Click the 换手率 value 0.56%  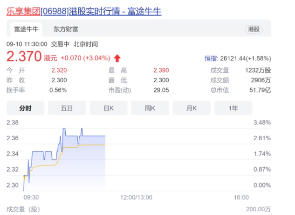click(58, 90)
